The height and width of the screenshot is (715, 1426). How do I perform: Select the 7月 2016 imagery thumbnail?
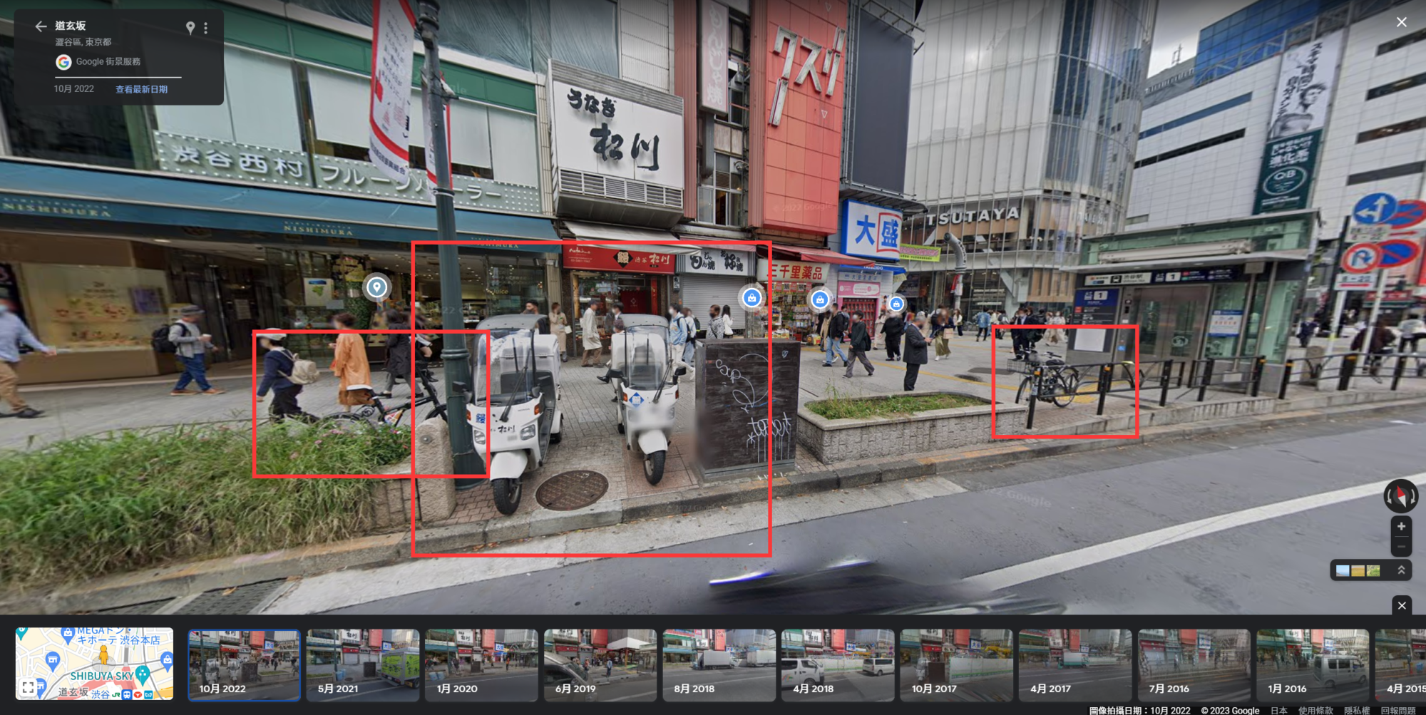1194,664
